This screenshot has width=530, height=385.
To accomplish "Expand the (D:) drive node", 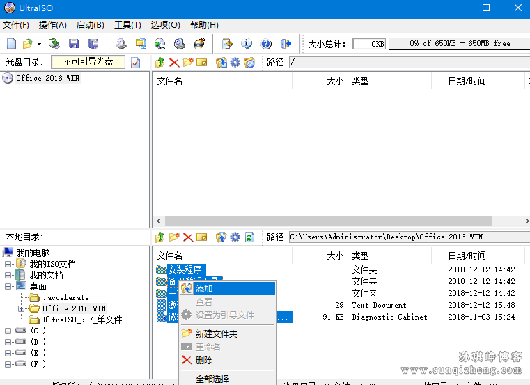I will [8, 342].
